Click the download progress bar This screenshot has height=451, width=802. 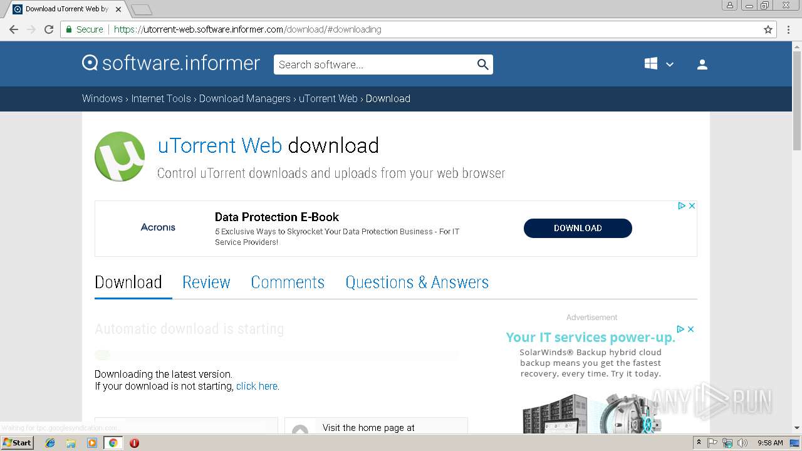tap(276, 355)
